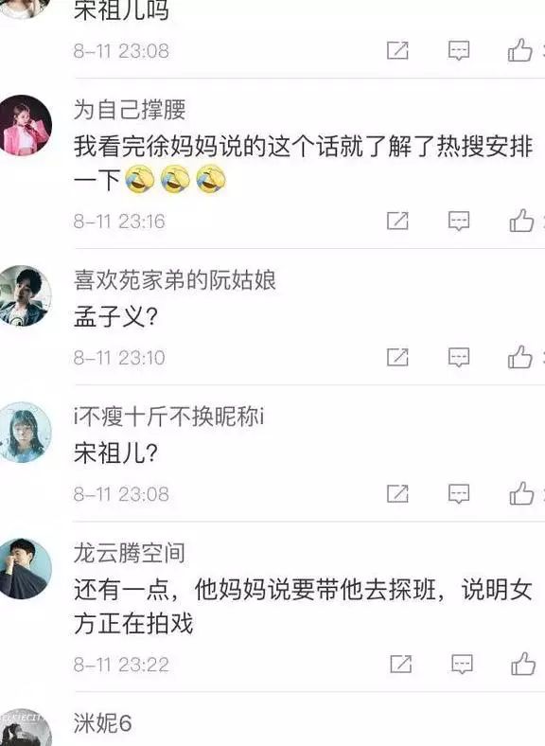Viewport: 545px width, 746px height.
Task: View avatar of i不瘦十斤不换昵称i
Action: 26,432
